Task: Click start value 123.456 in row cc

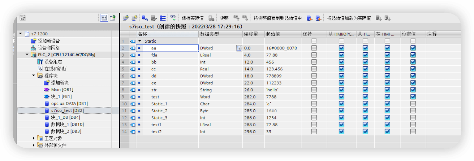Action: click(x=274, y=69)
